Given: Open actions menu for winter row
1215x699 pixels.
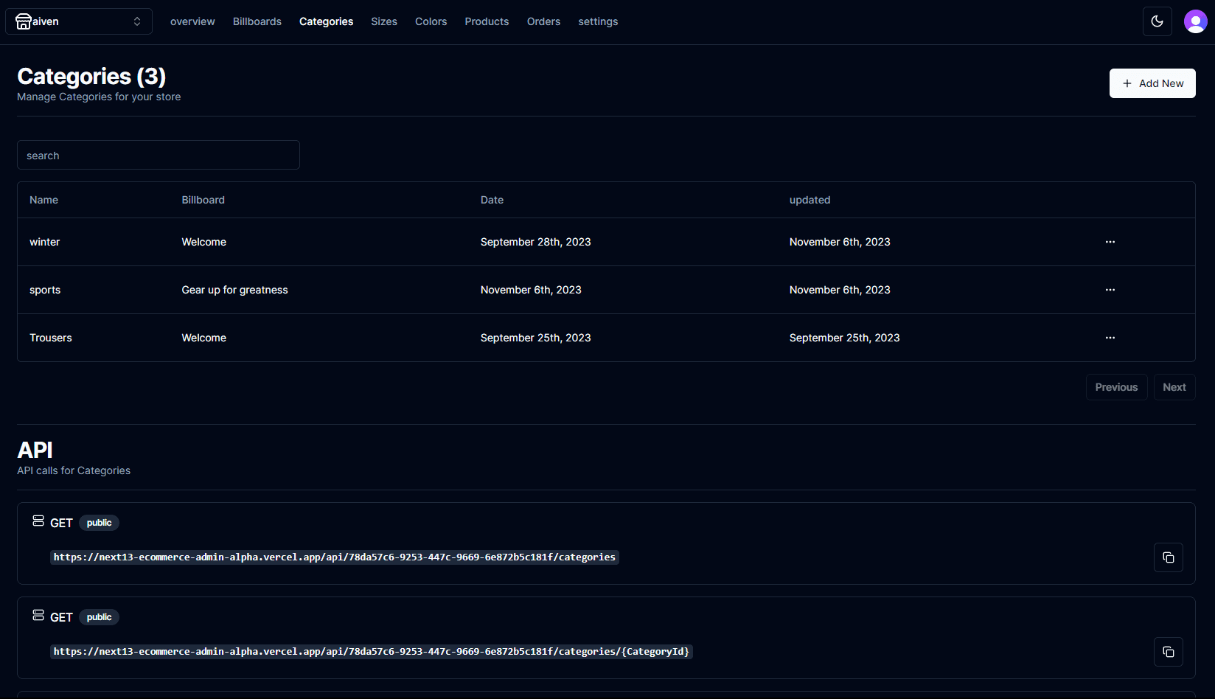Looking at the screenshot, I should pyautogui.click(x=1110, y=242).
